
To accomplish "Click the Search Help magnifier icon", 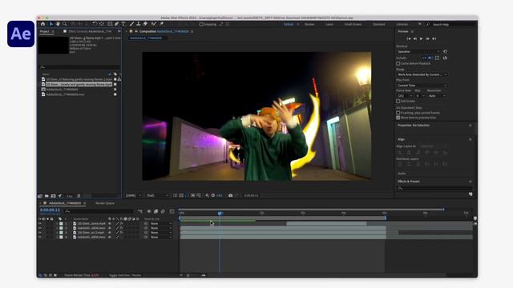I will click(x=427, y=25).
